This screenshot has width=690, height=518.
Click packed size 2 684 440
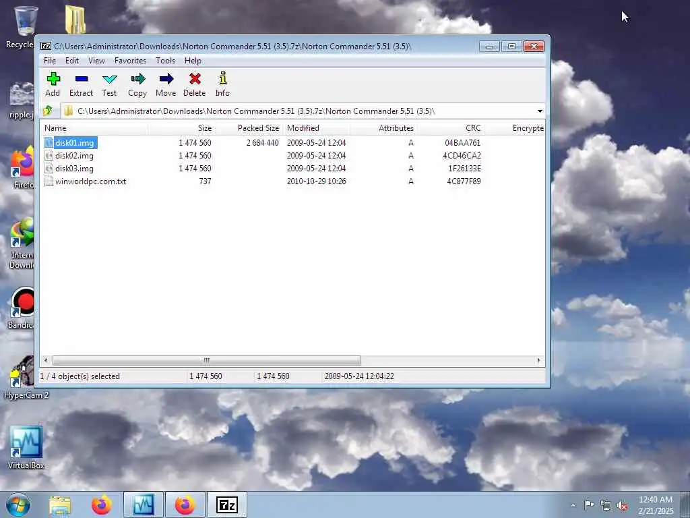[262, 143]
